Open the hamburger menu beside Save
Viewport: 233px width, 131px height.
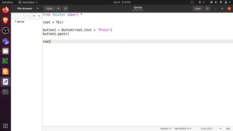pos(207,9)
